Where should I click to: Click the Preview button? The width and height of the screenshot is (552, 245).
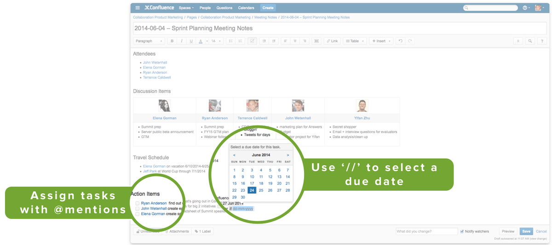tap(508, 231)
